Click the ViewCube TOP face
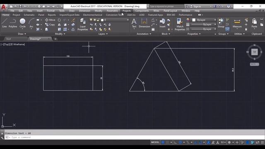The image size is (265, 149). pos(254,52)
